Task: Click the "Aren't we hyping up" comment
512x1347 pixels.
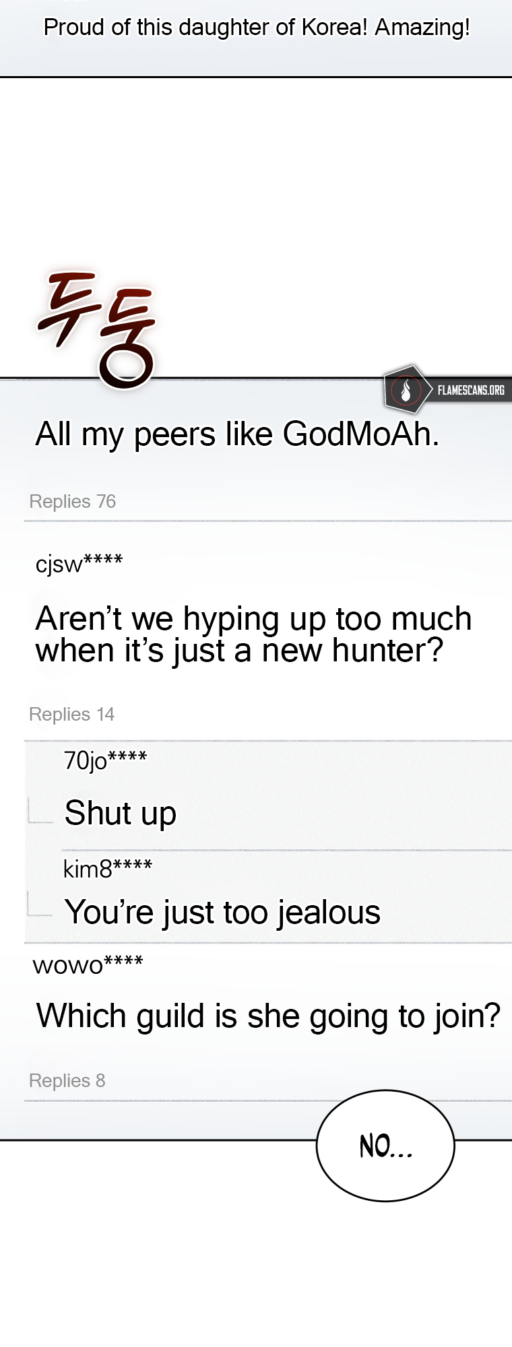Action: pyautogui.click(x=253, y=634)
